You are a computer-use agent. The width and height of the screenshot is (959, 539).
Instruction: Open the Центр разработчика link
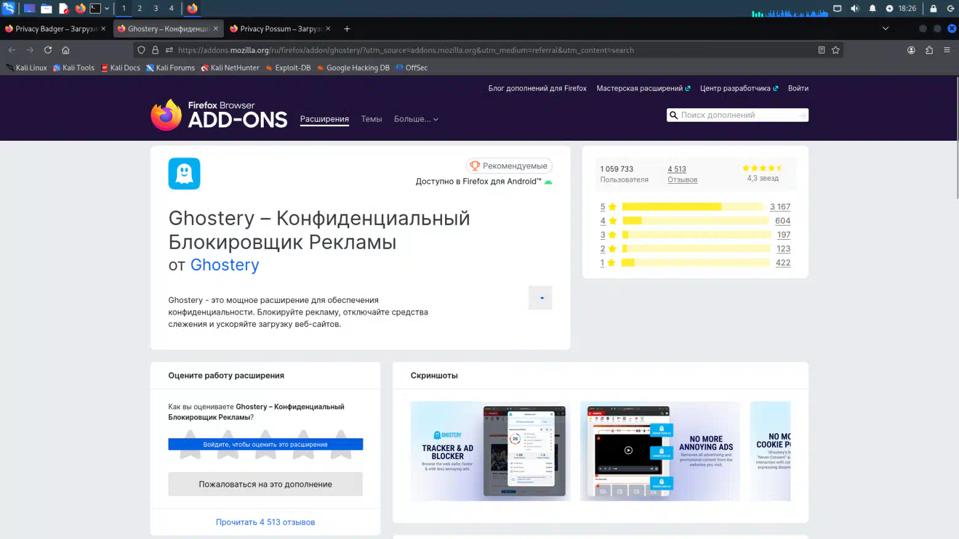(739, 89)
